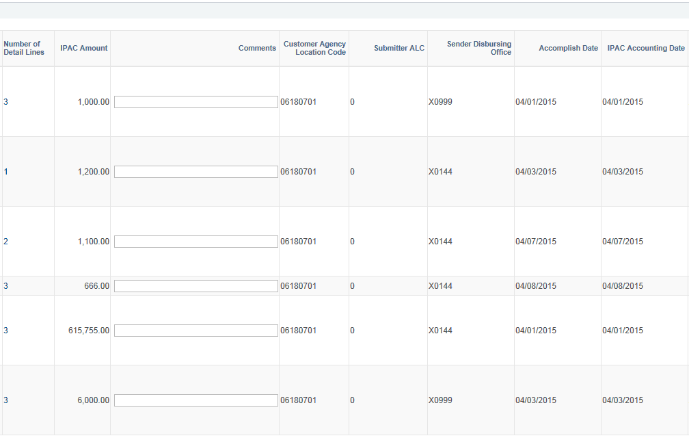Click the Comments field for the 1,000.00 row
Viewport: 689px width, 438px height.
(195, 101)
